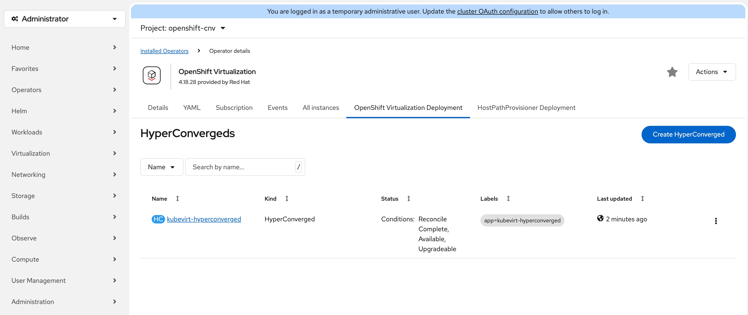Switch to the Subscription tab
This screenshot has height=315, width=748.
(234, 108)
